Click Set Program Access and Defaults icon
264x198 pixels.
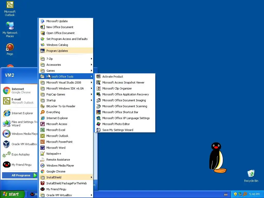(43, 39)
